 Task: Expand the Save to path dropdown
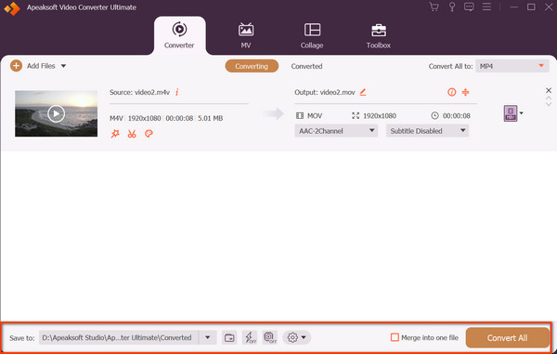click(x=207, y=337)
